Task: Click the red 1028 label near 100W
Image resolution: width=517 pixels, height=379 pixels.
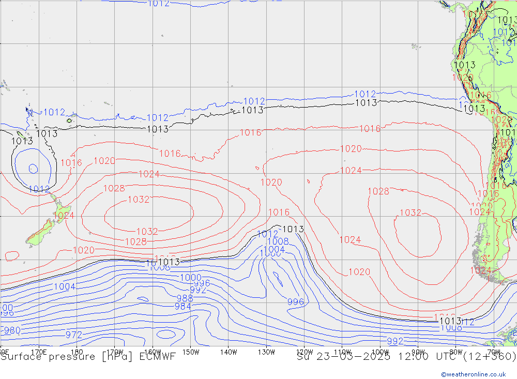Action: click(378, 191)
